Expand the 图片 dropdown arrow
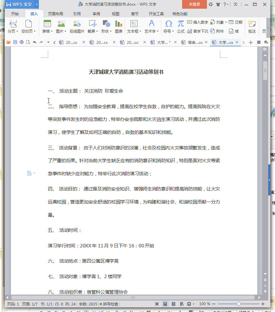This screenshot has width=275, height=312. point(65,31)
